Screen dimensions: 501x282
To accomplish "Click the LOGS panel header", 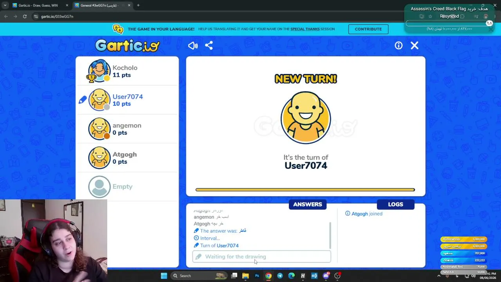I will coord(395,204).
